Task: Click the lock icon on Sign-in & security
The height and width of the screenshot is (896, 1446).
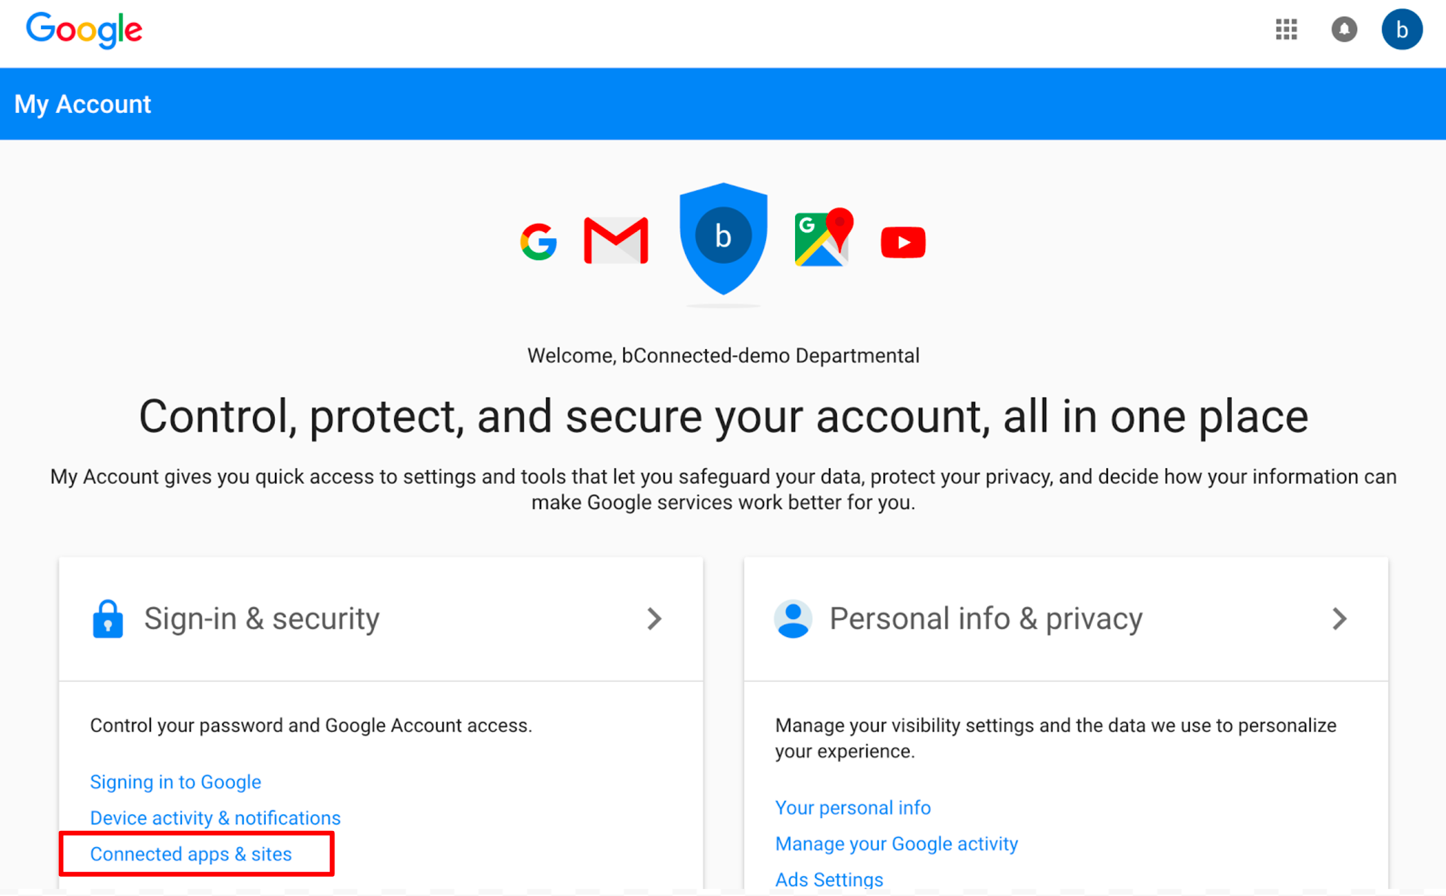Action: 108,618
